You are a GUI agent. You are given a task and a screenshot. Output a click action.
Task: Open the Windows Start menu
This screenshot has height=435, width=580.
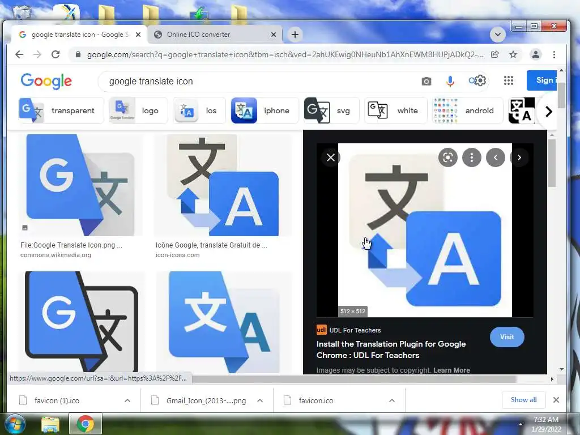coord(15,424)
